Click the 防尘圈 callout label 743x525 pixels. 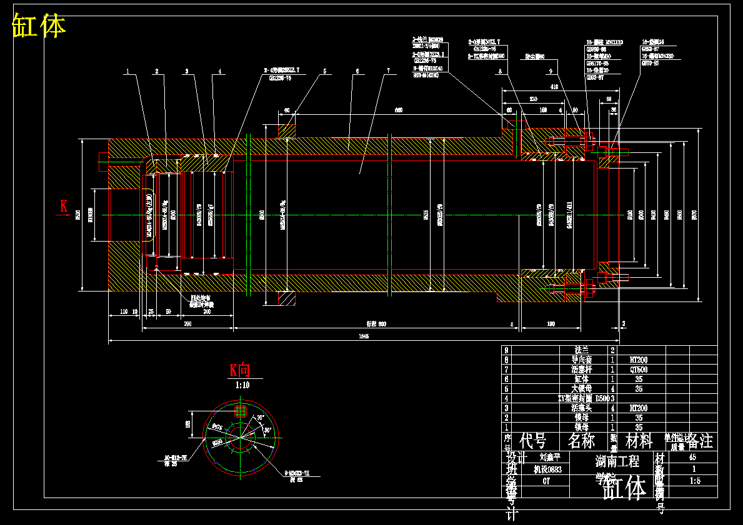tap(534, 56)
